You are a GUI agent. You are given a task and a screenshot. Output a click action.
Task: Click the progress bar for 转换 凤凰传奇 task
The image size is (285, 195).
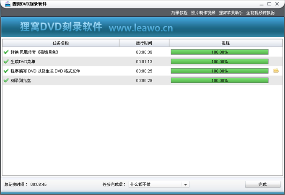click(220, 52)
